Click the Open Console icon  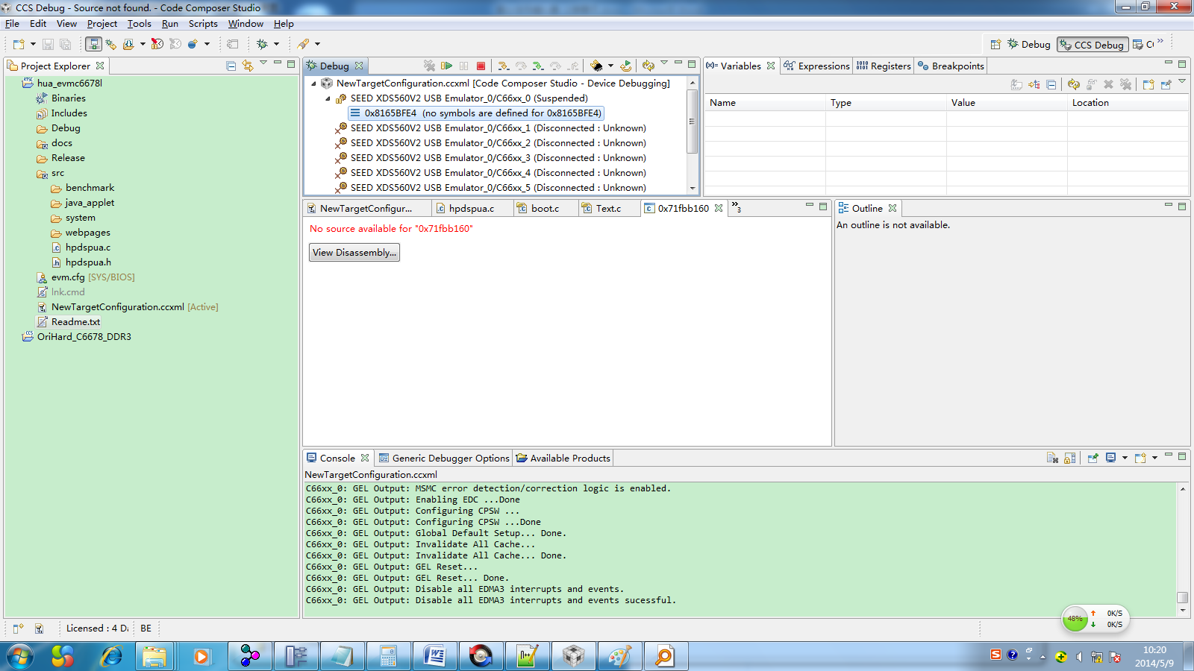[x=1140, y=458]
